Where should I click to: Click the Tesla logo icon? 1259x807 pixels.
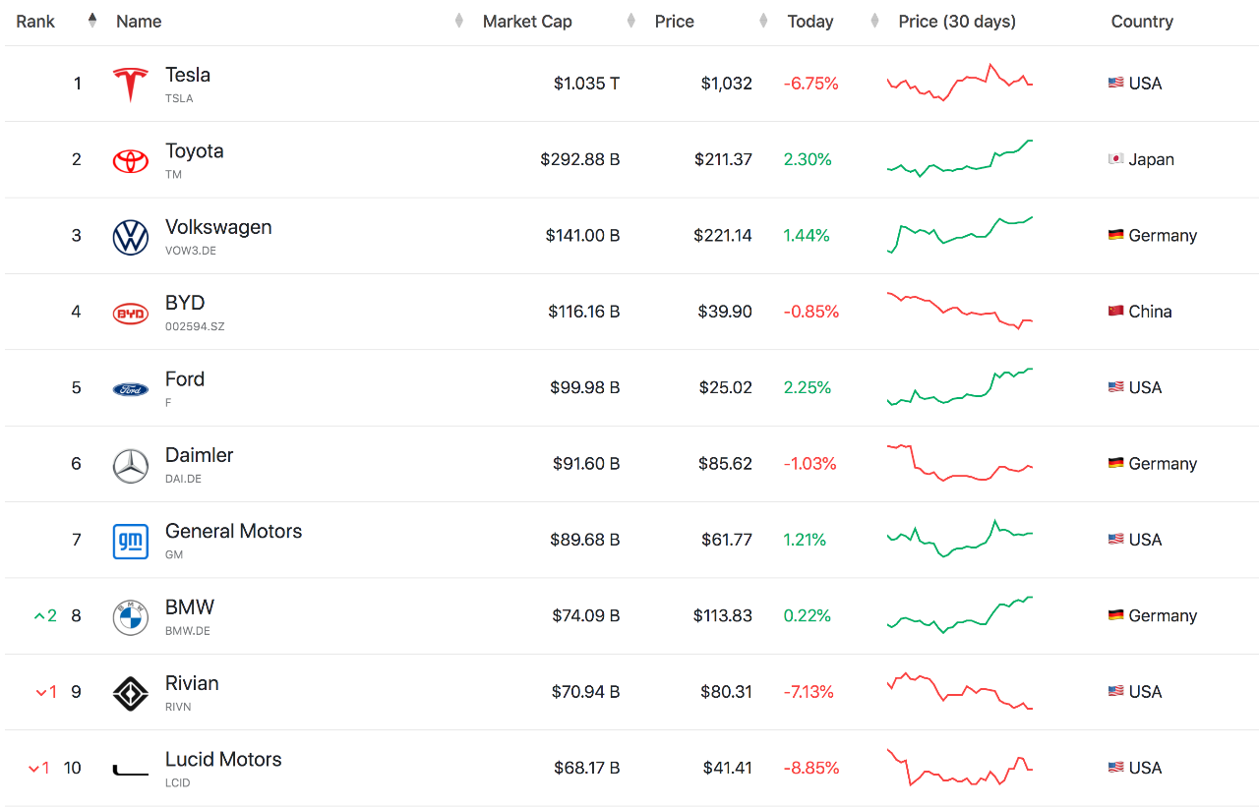[130, 85]
